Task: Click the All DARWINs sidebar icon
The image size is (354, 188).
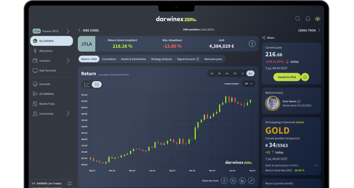Action: [x=35, y=94]
